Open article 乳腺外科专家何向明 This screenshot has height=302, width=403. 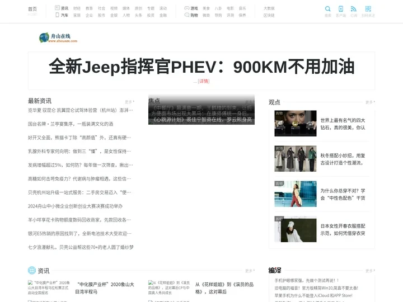79,151
